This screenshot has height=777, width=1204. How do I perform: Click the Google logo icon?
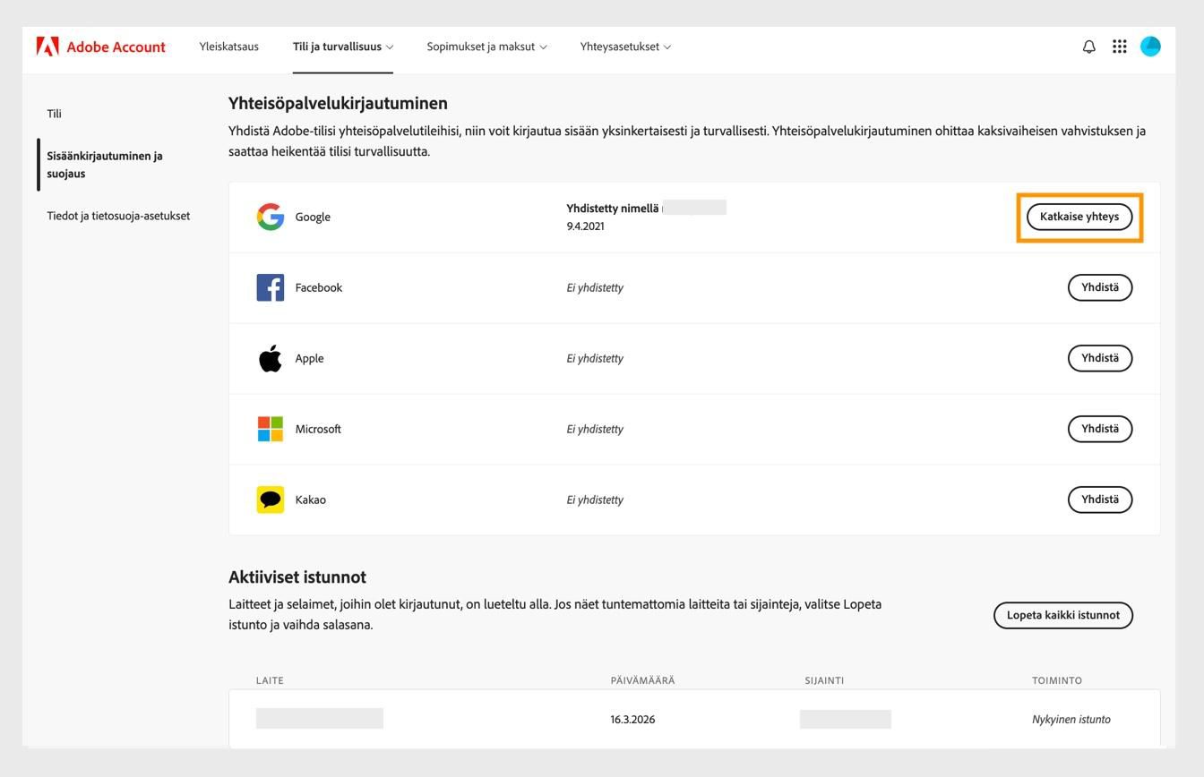coord(269,217)
